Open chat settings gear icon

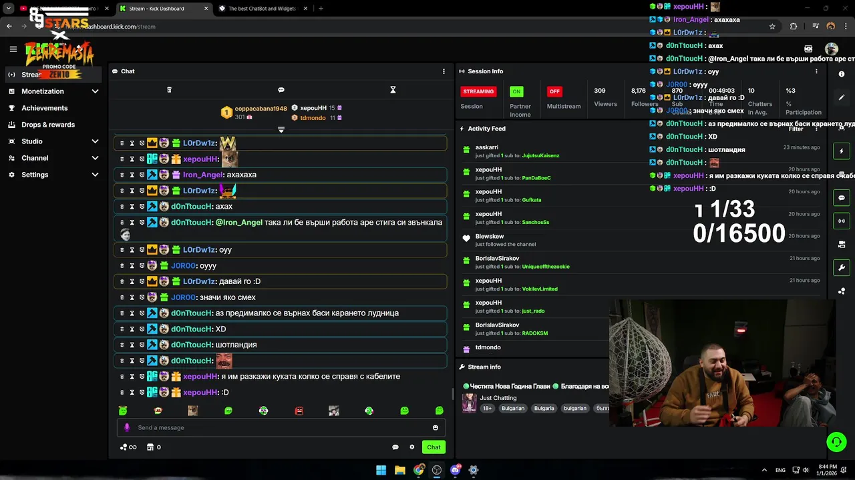(412, 447)
